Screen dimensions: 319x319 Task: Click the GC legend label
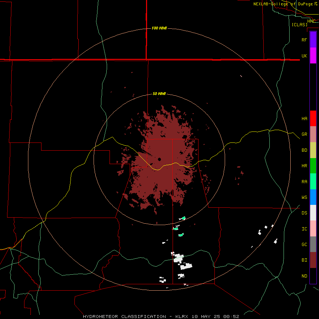(304, 245)
